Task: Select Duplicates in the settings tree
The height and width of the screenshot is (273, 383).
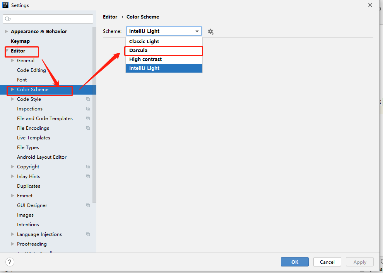Action: pos(29,186)
